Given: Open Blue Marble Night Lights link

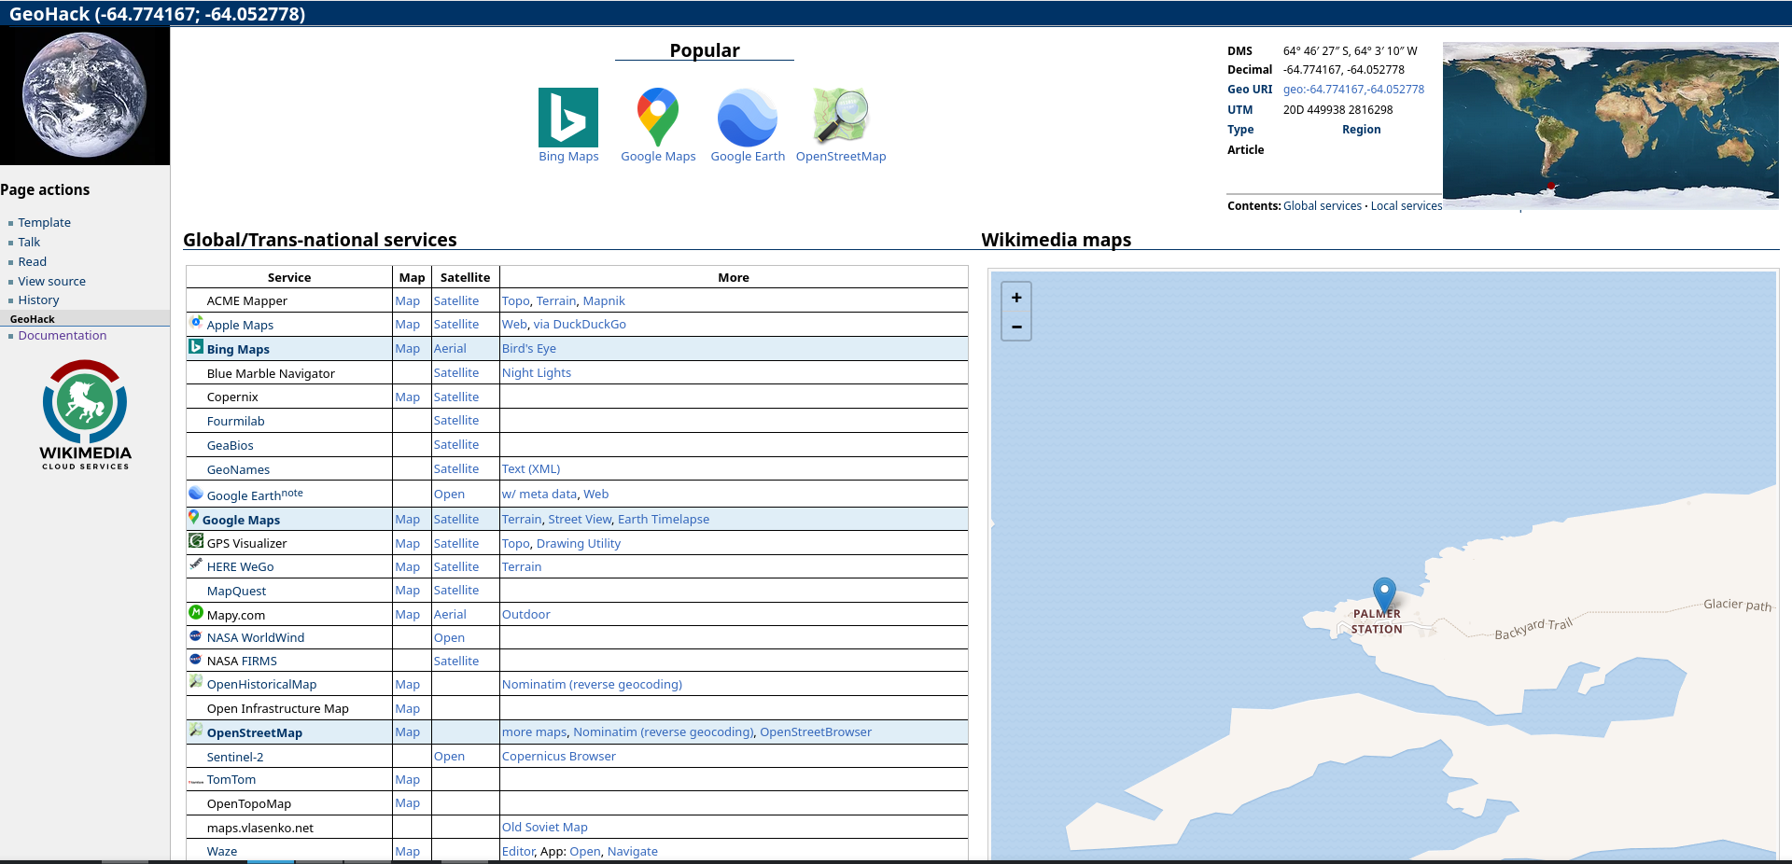Looking at the screenshot, I should 537,372.
